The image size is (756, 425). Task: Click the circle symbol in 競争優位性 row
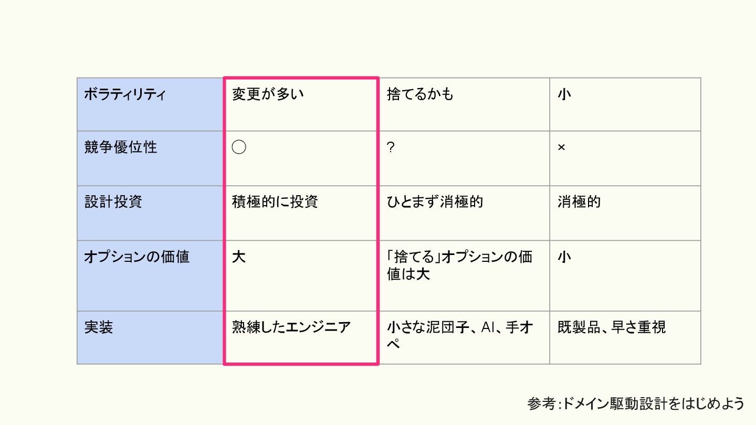[239, 147]
